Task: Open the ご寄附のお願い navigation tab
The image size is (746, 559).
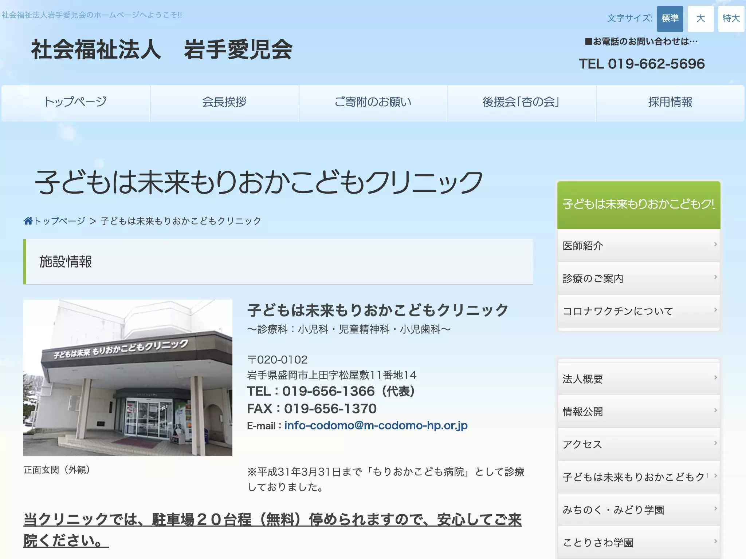Action: tap(373, 103)
